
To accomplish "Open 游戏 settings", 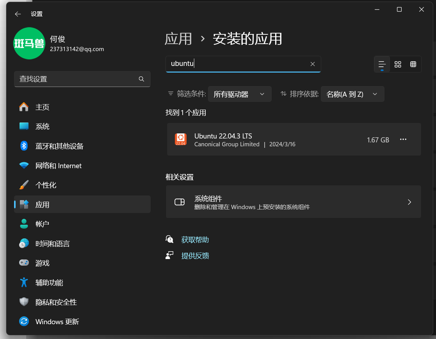I will tap(82, 263).
